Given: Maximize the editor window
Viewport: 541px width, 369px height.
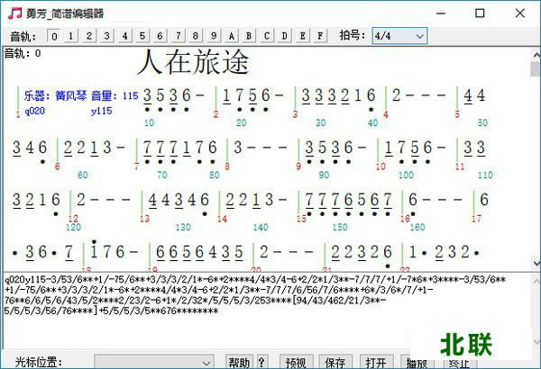Looking at the screenshot, I should coord(480,13).
